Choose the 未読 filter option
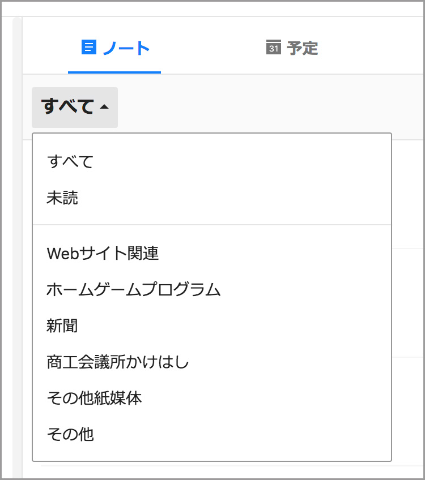425x480 pixels. coord(62,198)
